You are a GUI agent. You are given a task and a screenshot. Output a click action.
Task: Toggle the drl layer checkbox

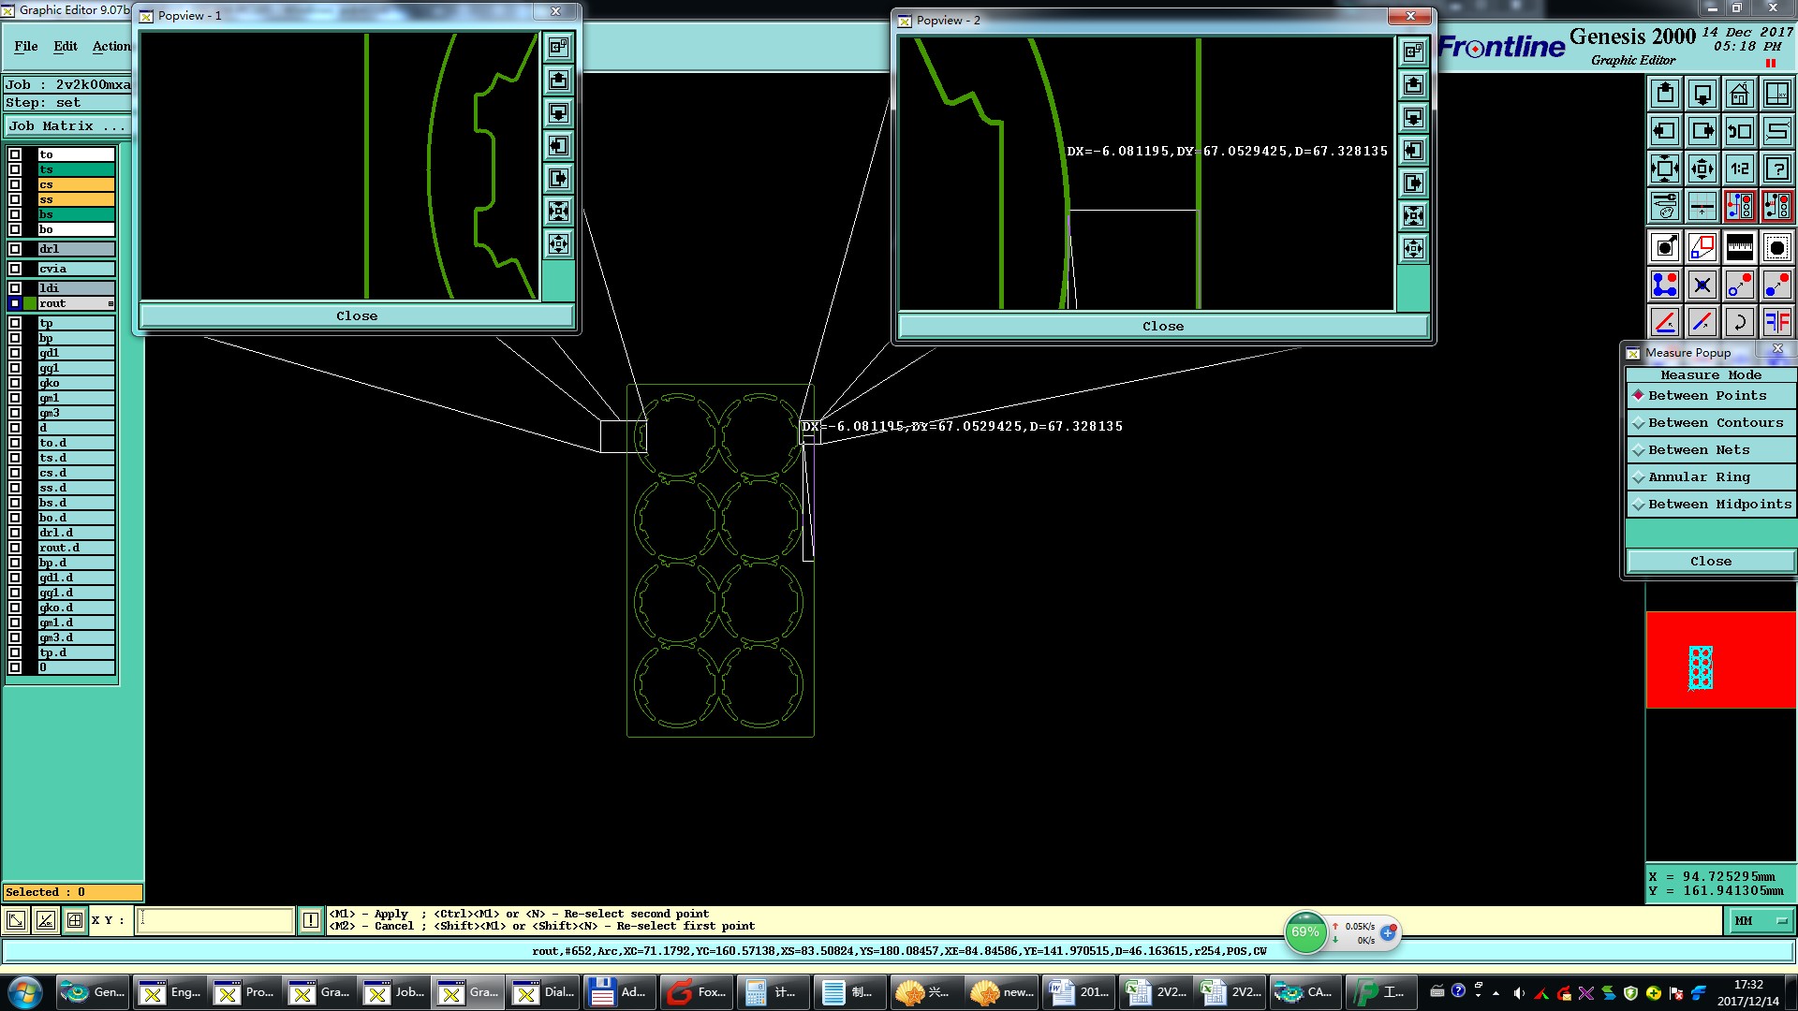pos(15,249)
